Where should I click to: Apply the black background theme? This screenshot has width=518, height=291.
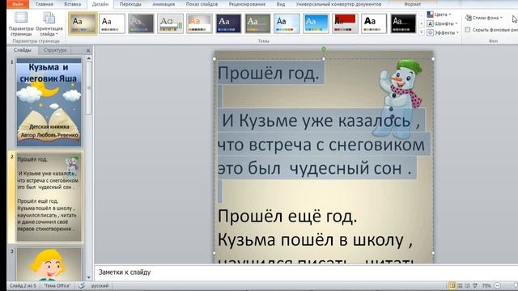403,23
